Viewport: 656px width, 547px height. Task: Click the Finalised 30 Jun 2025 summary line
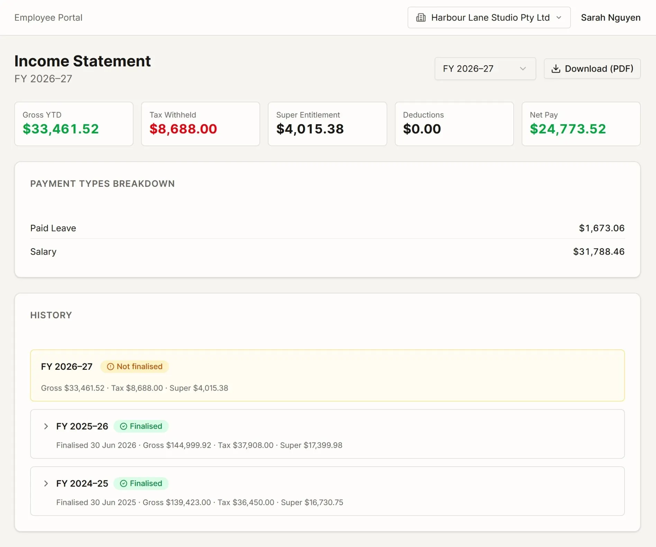200,502
